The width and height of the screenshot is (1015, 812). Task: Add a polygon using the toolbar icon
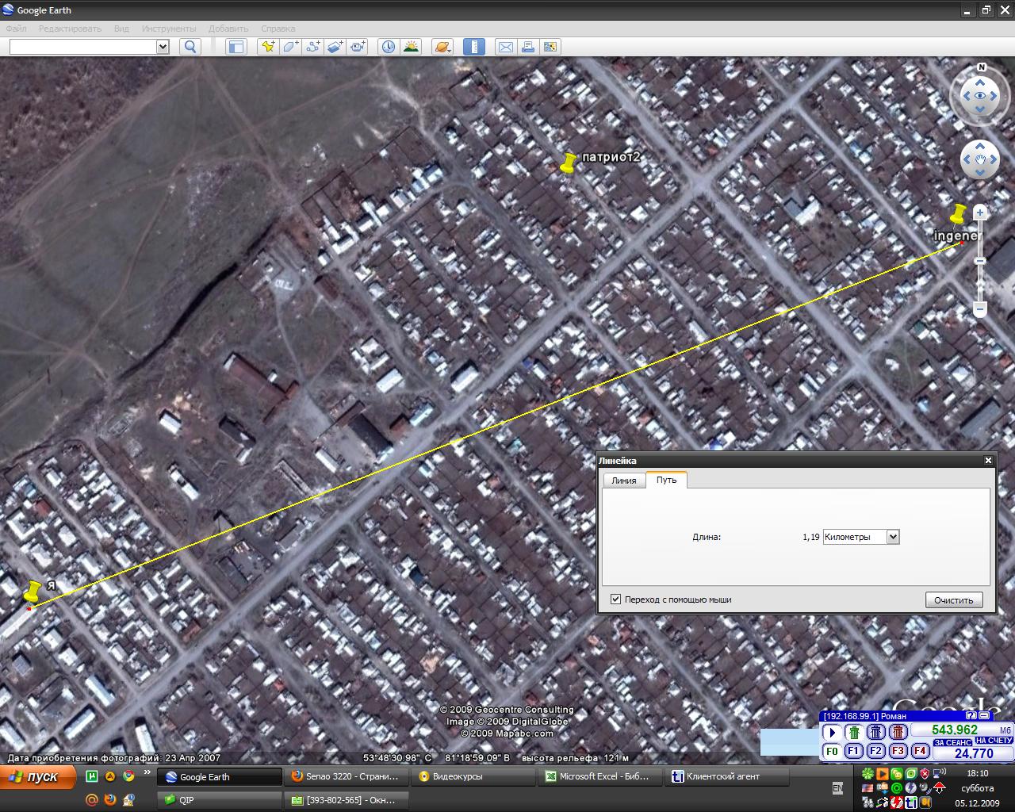point(290,47)
